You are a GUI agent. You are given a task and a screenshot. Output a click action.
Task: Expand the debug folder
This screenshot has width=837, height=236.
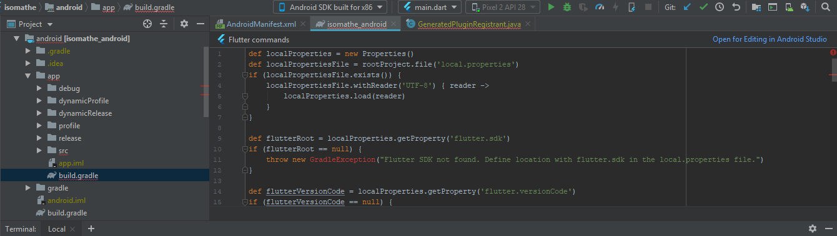[x=39, y=88]
